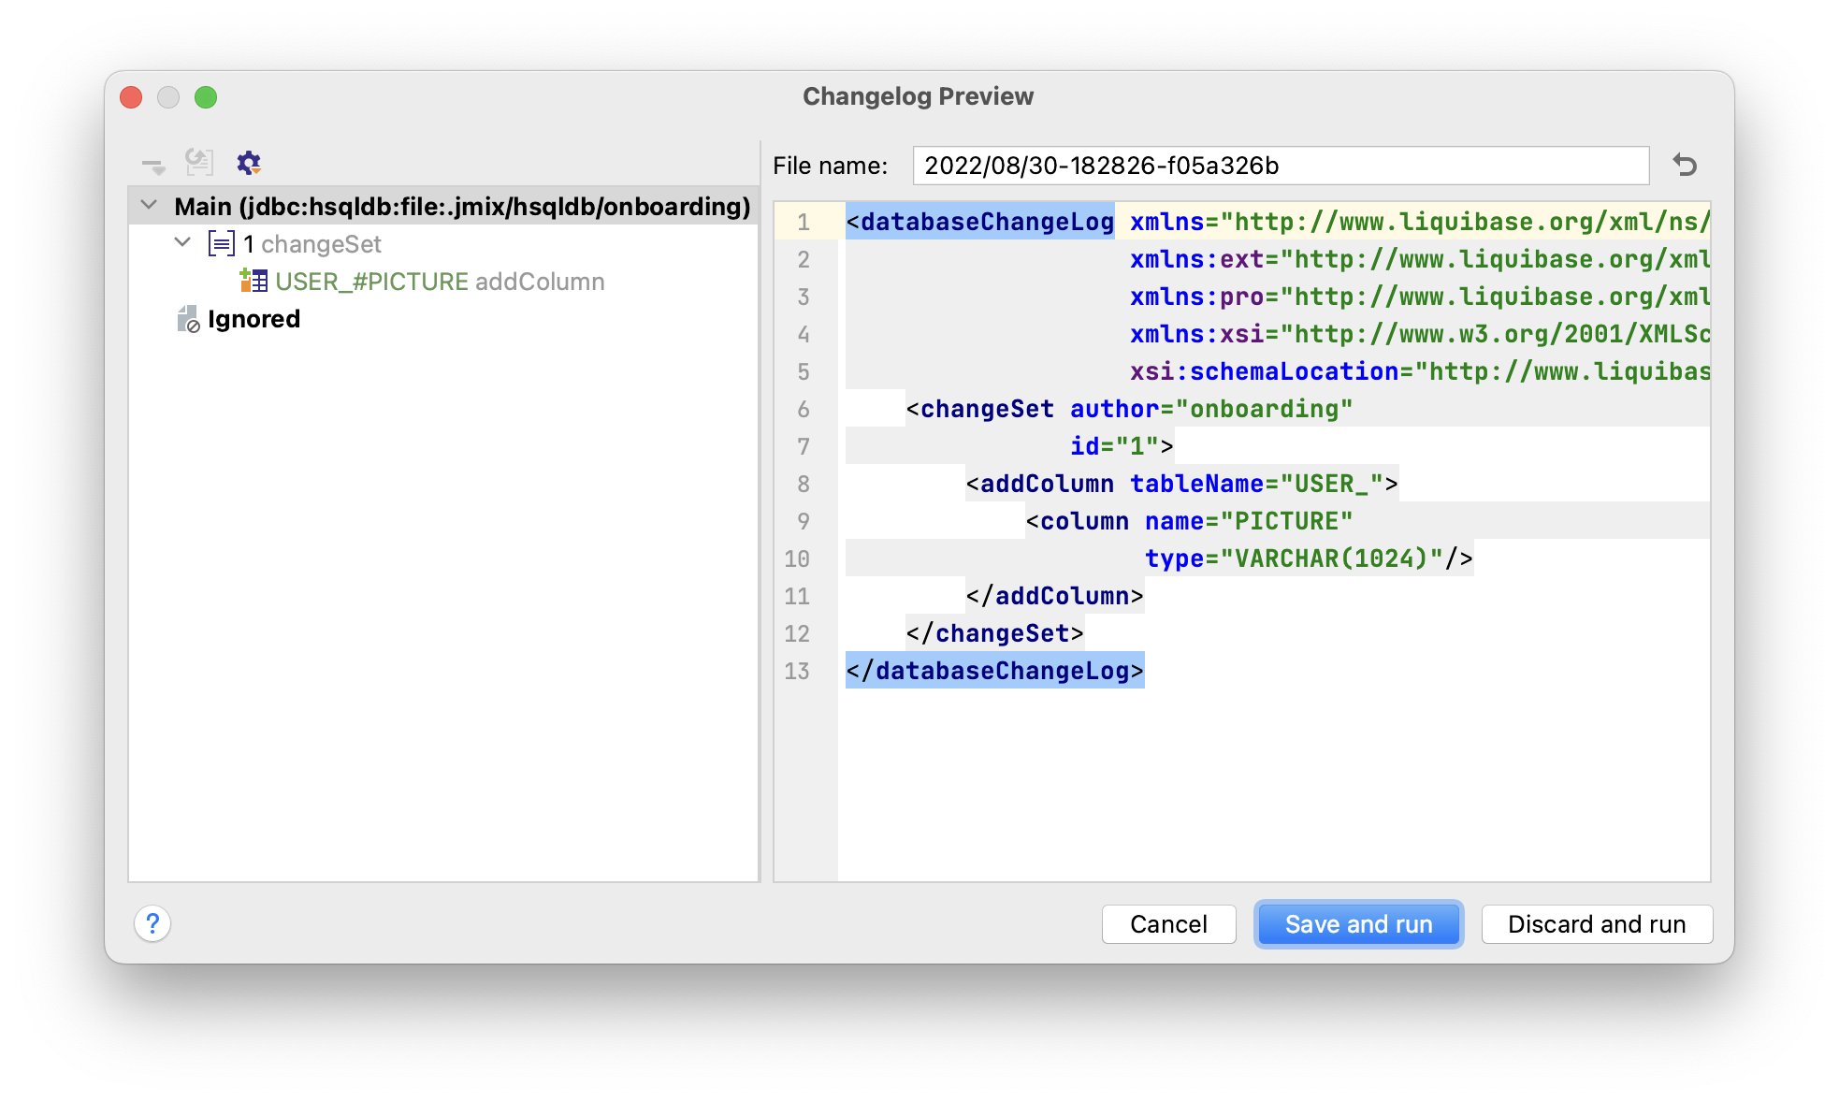Viewport: 1839px width, 1102px height.
Task: Open help via the question mark icon
Action: coord(152,924)
